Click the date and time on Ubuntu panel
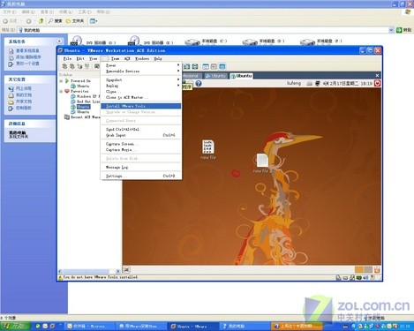 350,84
